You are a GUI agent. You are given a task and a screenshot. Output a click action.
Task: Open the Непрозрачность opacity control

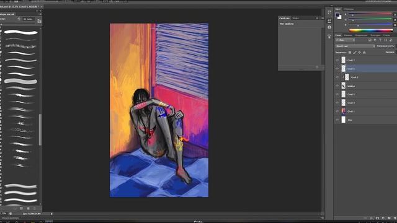pos(386,46)
